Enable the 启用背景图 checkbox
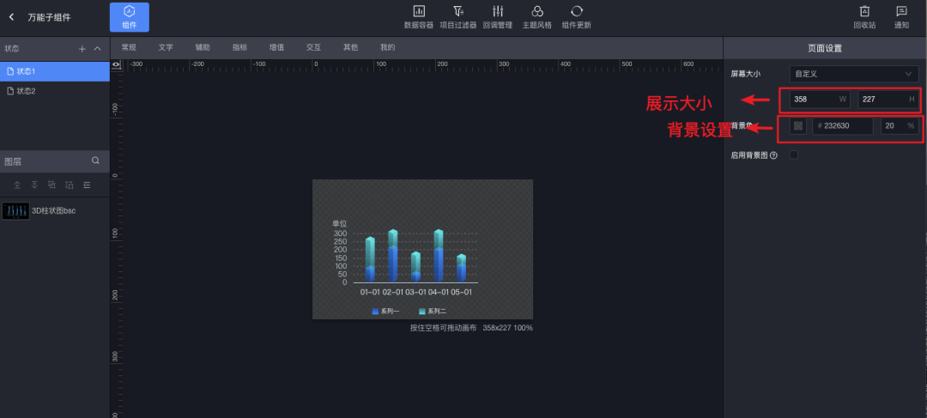Image resolution: width=927 pixels, height=418 pixels. [x=794, y=154]
